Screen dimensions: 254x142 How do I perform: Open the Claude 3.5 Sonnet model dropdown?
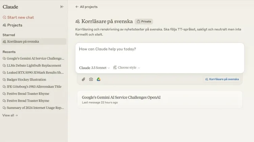(x=94, y=68)
